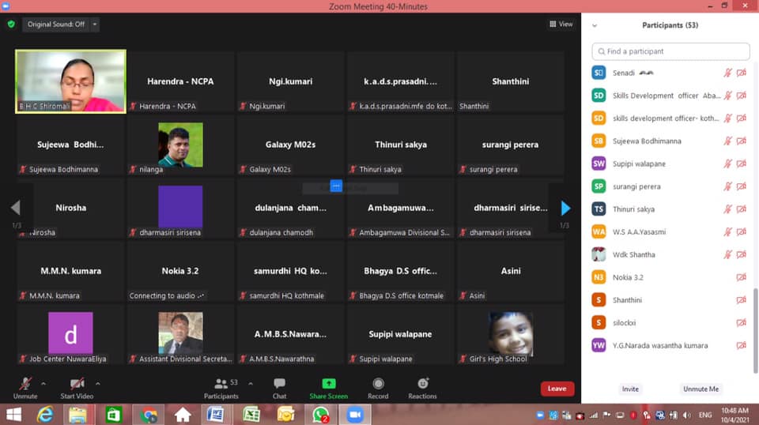The image size is (759, 425).
Task: Open the Original Sound dropdown arrow
Action: tap(95, 24)
